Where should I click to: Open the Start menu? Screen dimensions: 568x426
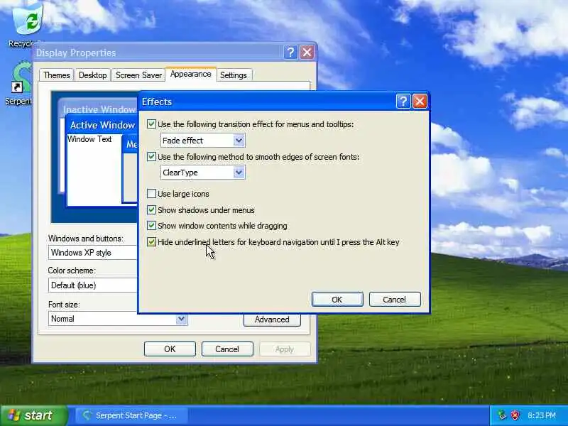34,415
